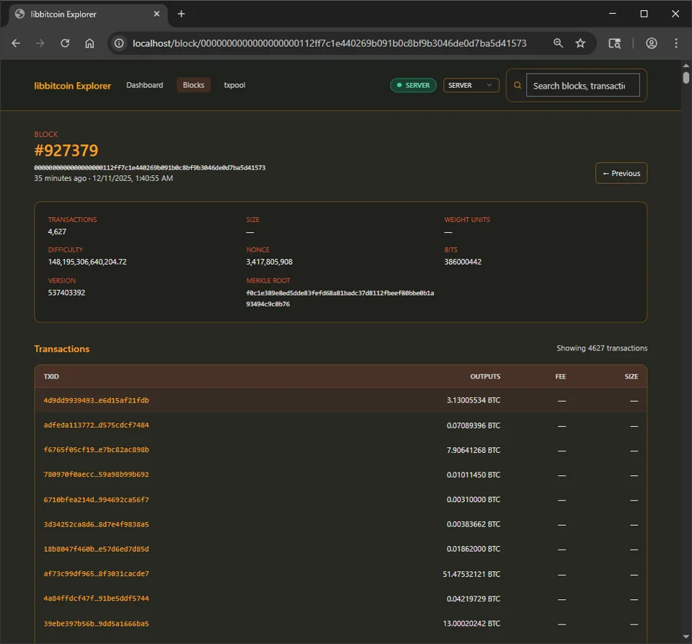692x644 pixels.
Task: Open transaction 39ebe397b56b...9dd5a1666ba5
Action: coord(96,624)
